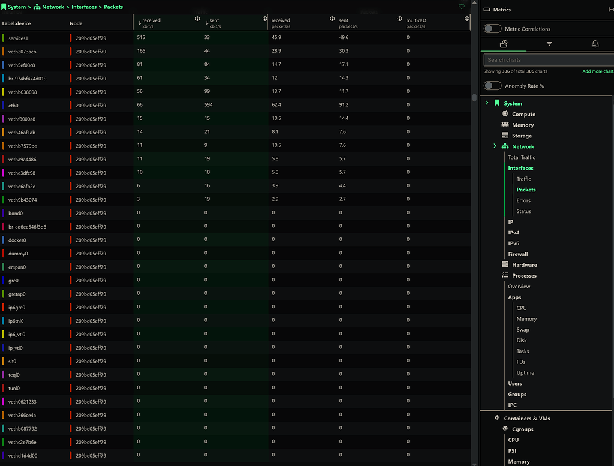Open the filter funnel tab icon
The height and width of the screenshot is (466, 614).
549,44
